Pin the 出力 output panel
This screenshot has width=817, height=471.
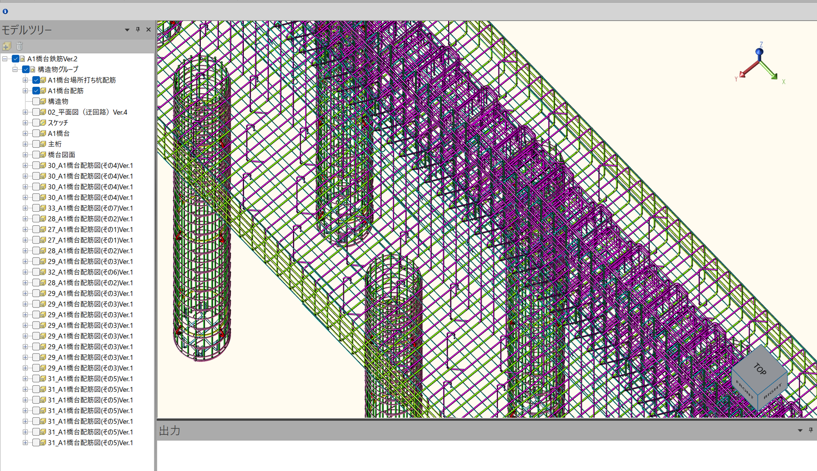pyautogui.click(x=811, y=430)
